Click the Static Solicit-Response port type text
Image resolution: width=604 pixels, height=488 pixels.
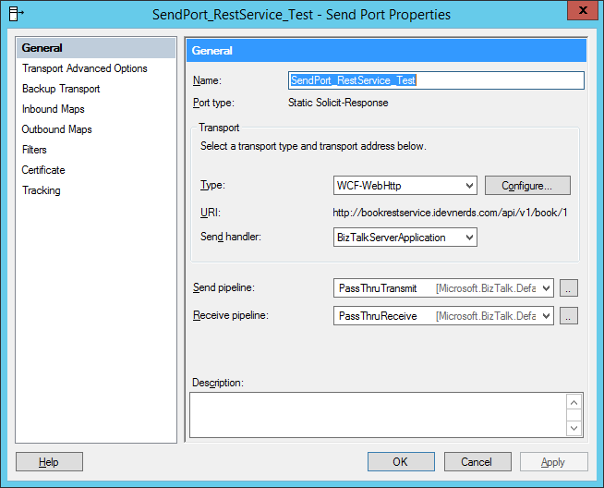click(x=338, y=103)
